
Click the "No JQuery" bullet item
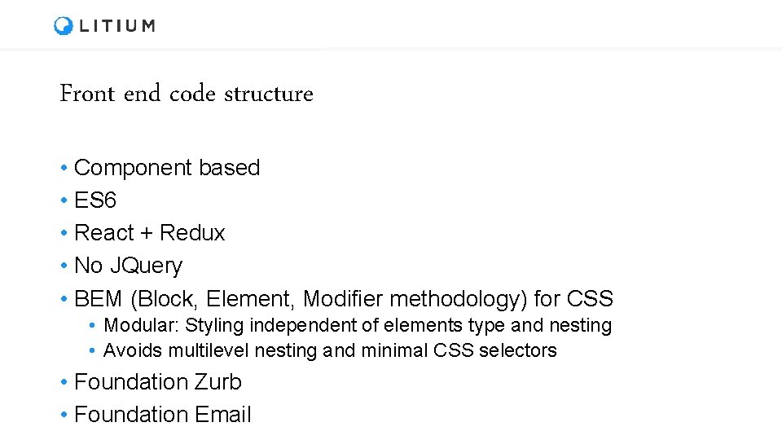(x=128, y=266)
